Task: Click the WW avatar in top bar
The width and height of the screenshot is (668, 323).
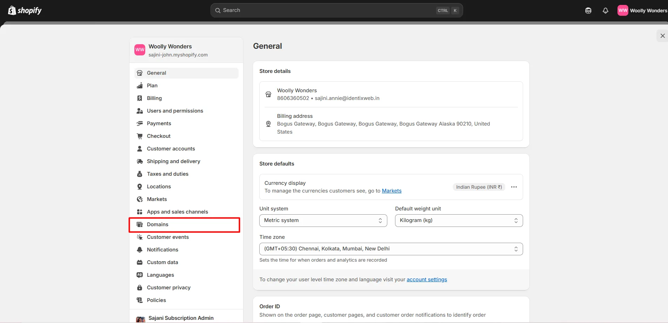Action: [x=623, y=10]
